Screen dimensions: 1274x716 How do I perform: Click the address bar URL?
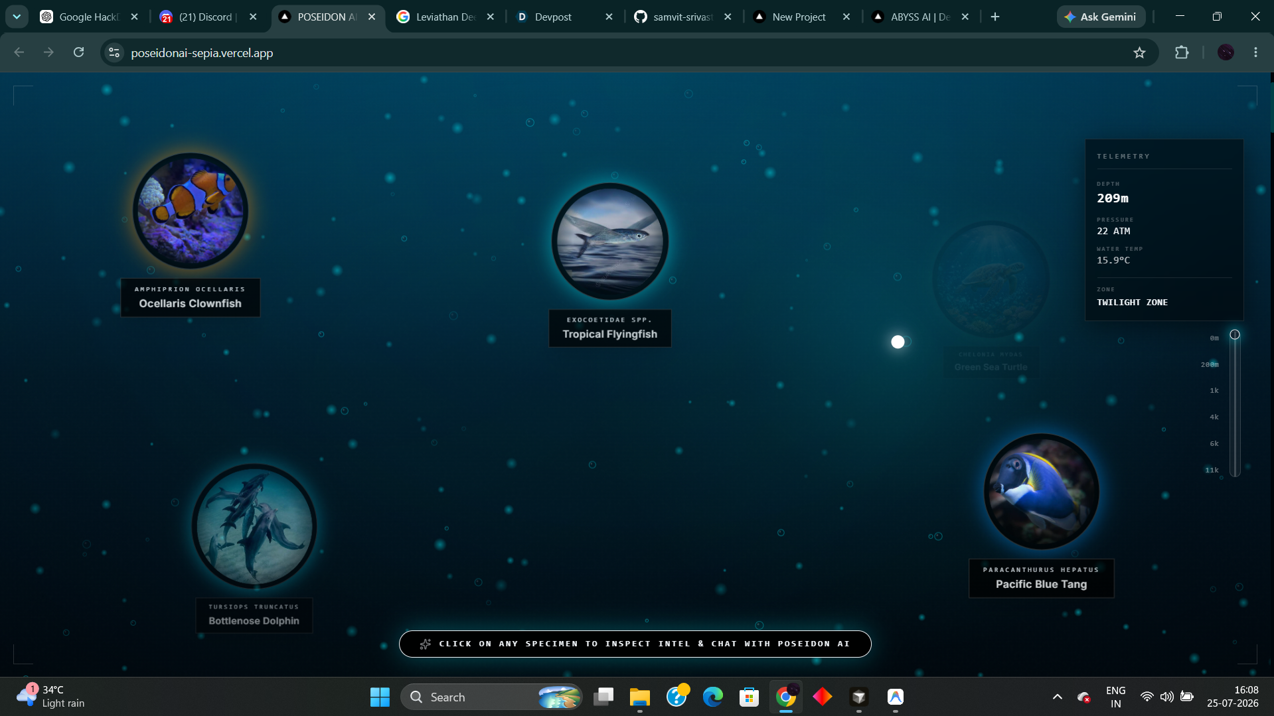(x=202, y=53)
